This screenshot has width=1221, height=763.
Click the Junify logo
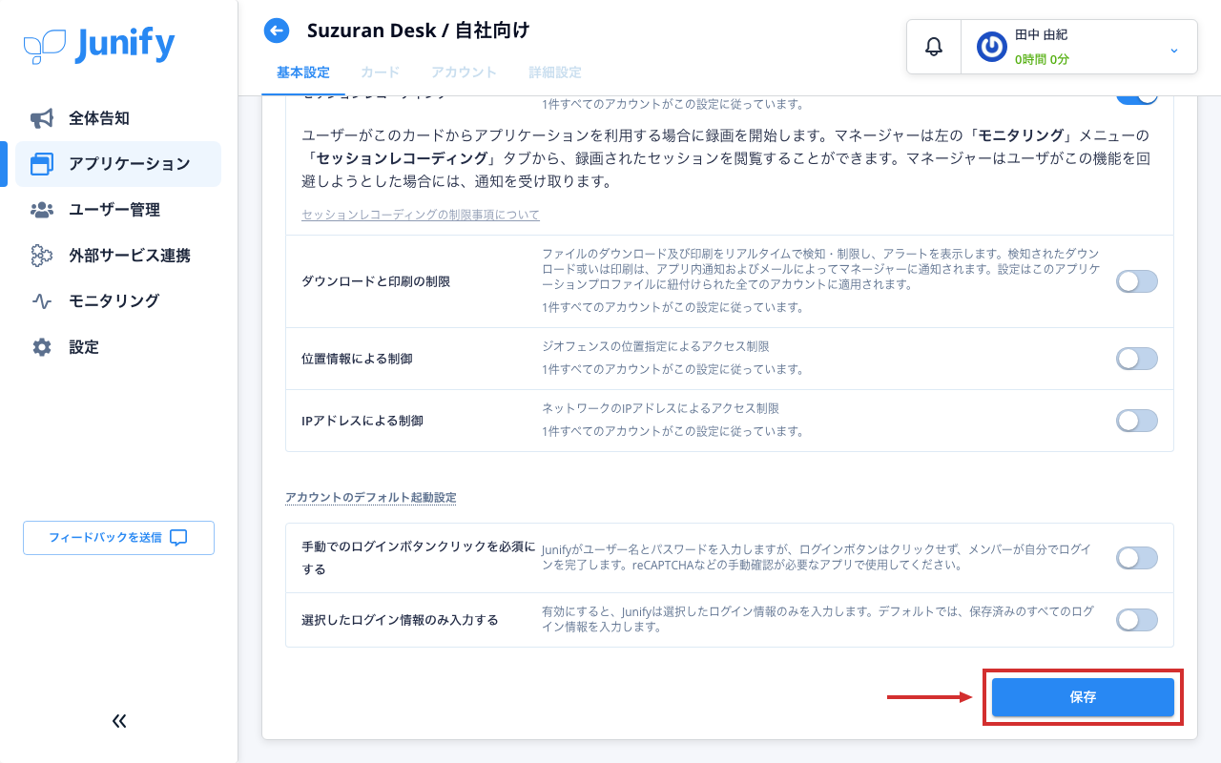(x=99, y=45)
